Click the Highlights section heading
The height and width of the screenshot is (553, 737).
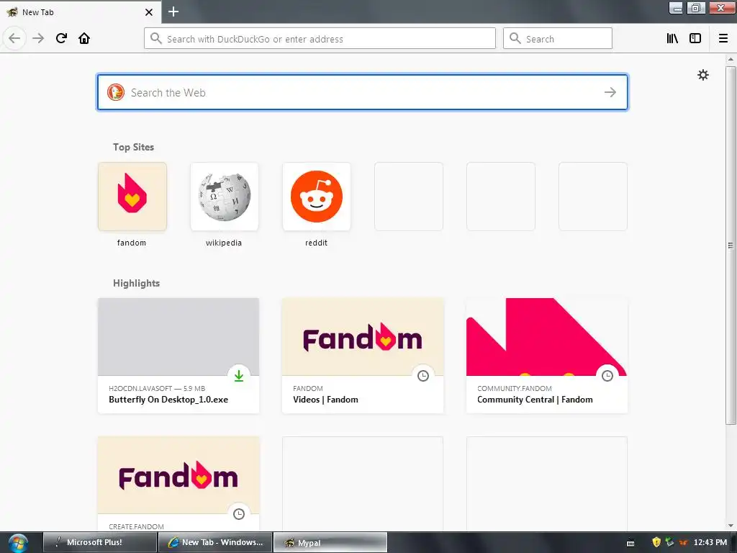[x=136, y=283]
